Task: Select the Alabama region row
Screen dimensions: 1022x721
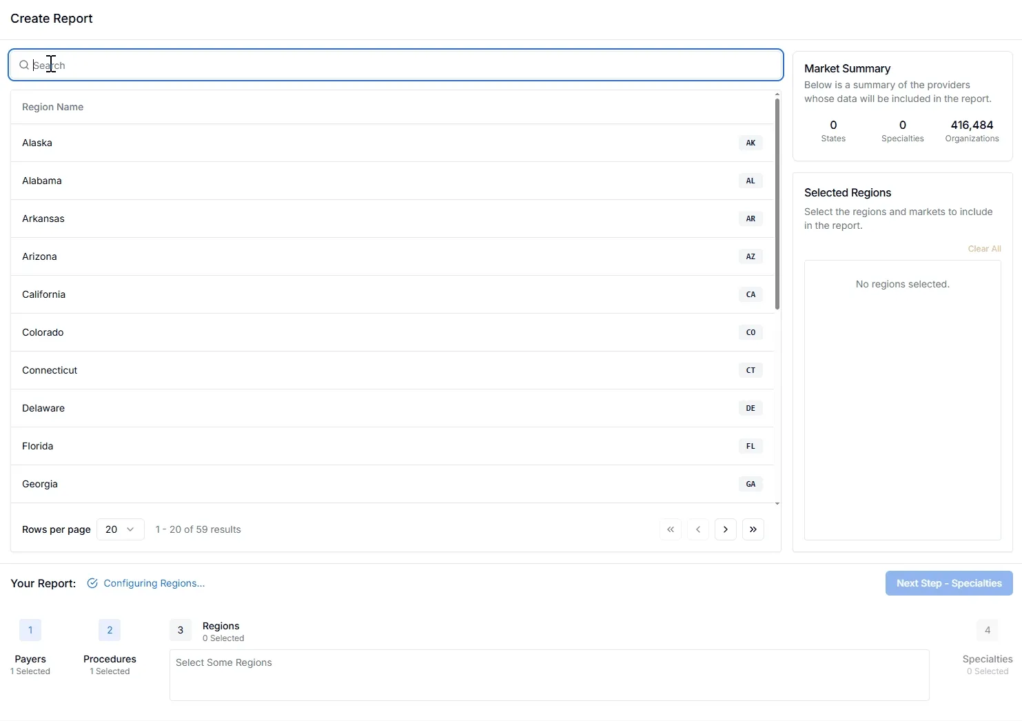Action: [392, 181]
